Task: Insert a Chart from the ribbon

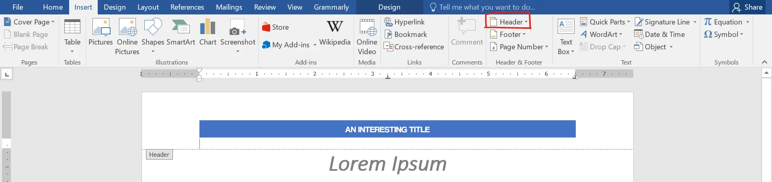Action: click(x=207, y=27)
